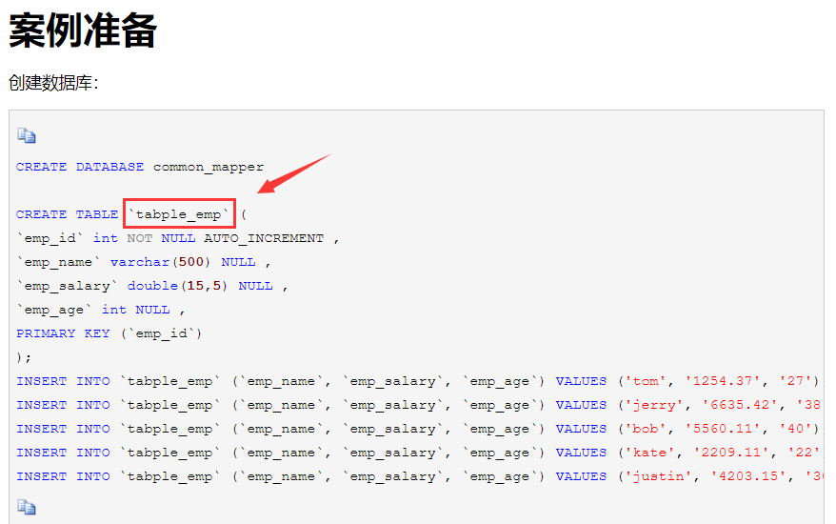Click the `emp_age` int NULL line

pyautogui.click(x=101, y=310)
